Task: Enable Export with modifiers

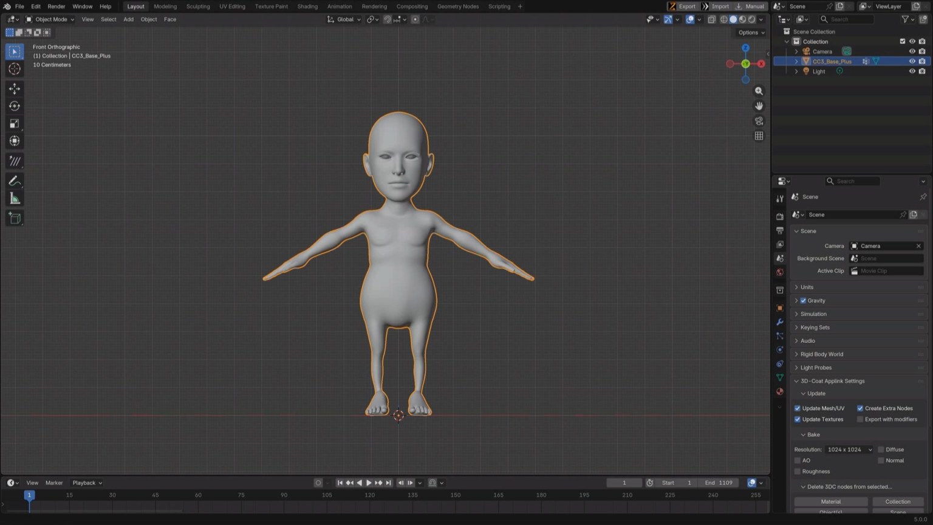Action: tap(860, 419)
